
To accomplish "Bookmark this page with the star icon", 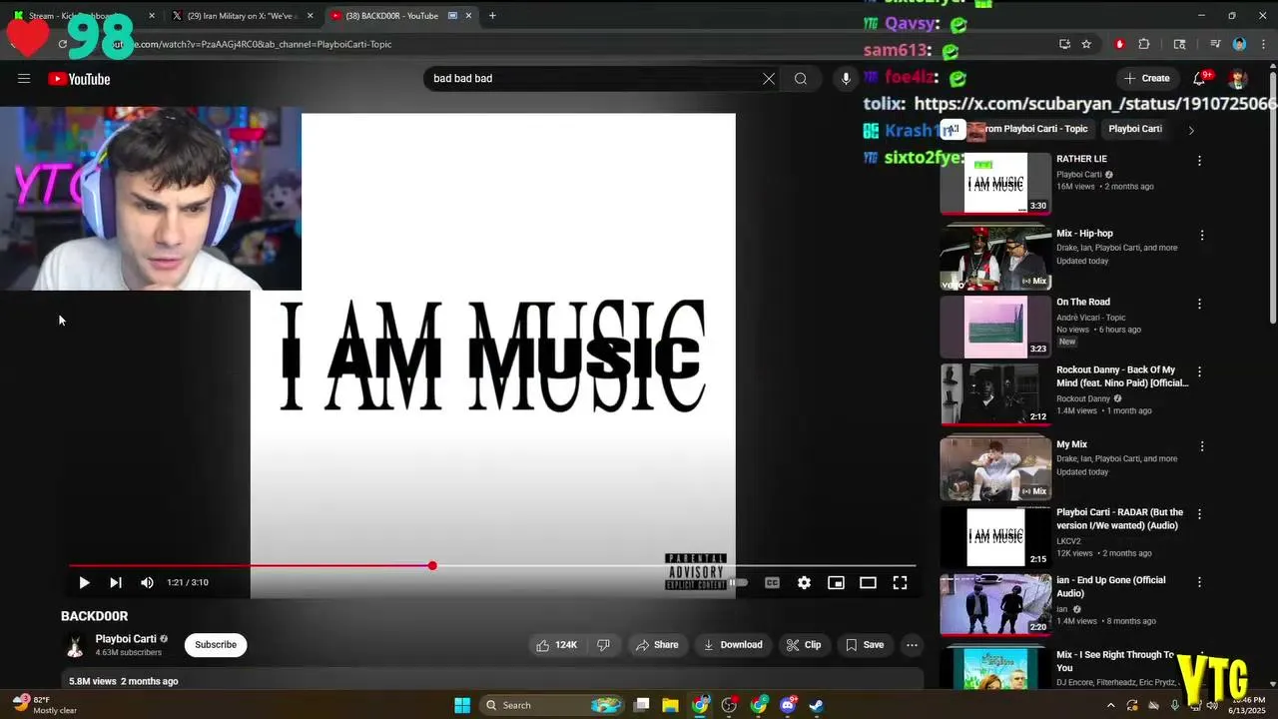I will pos(1086,44).
